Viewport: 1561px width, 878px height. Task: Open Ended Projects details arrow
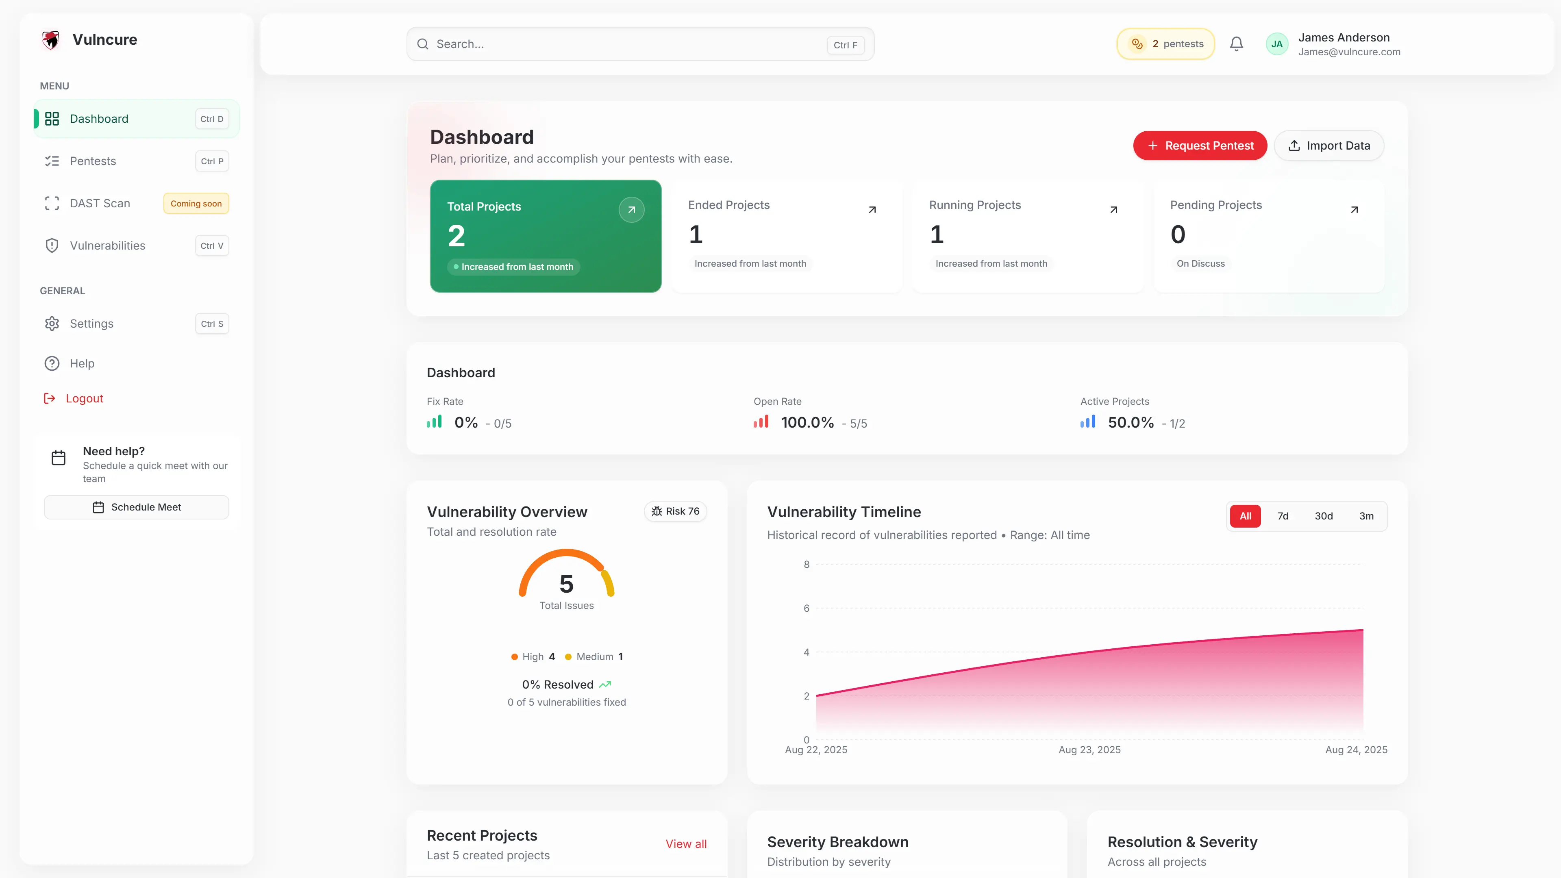[x=872, y=210]
